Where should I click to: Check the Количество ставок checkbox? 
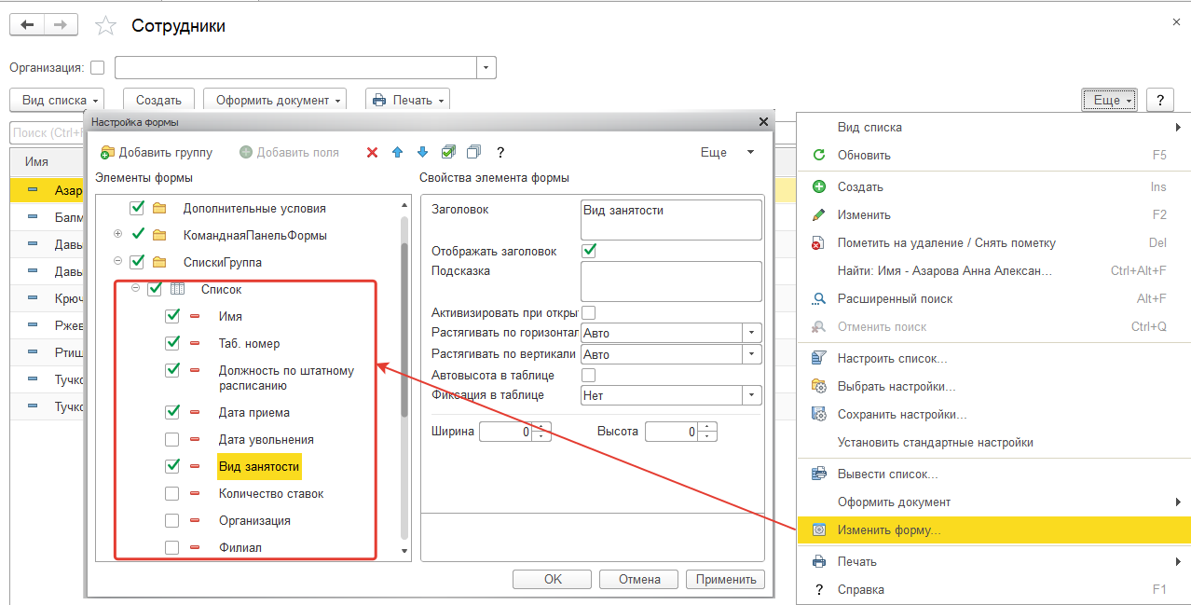coord(171,493)
